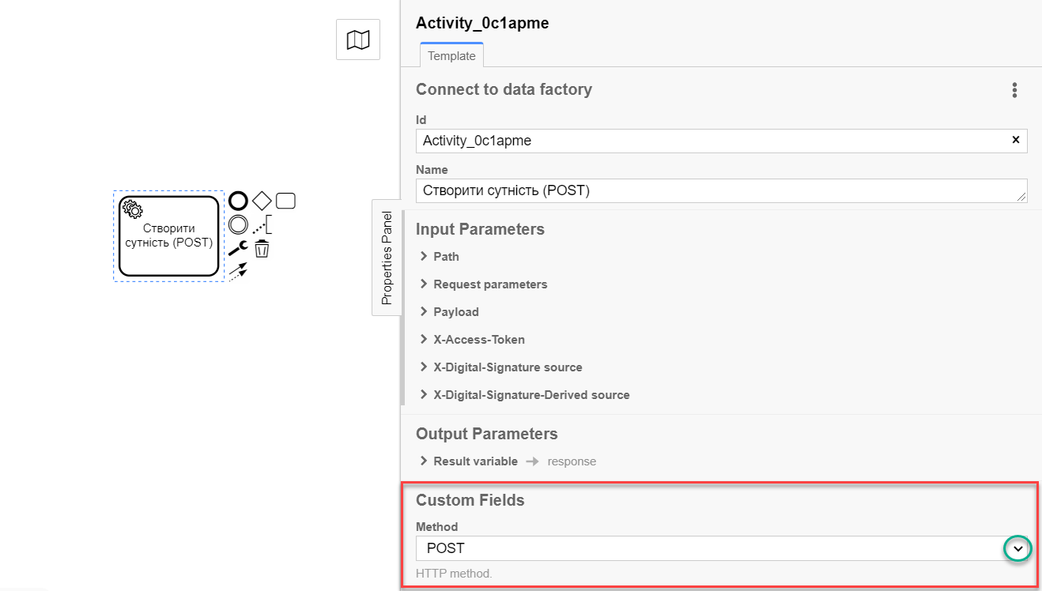This screenshot has height=591, width=1042.
Task: Select the Створити сутність (POST) task
Action: (169, 236)
